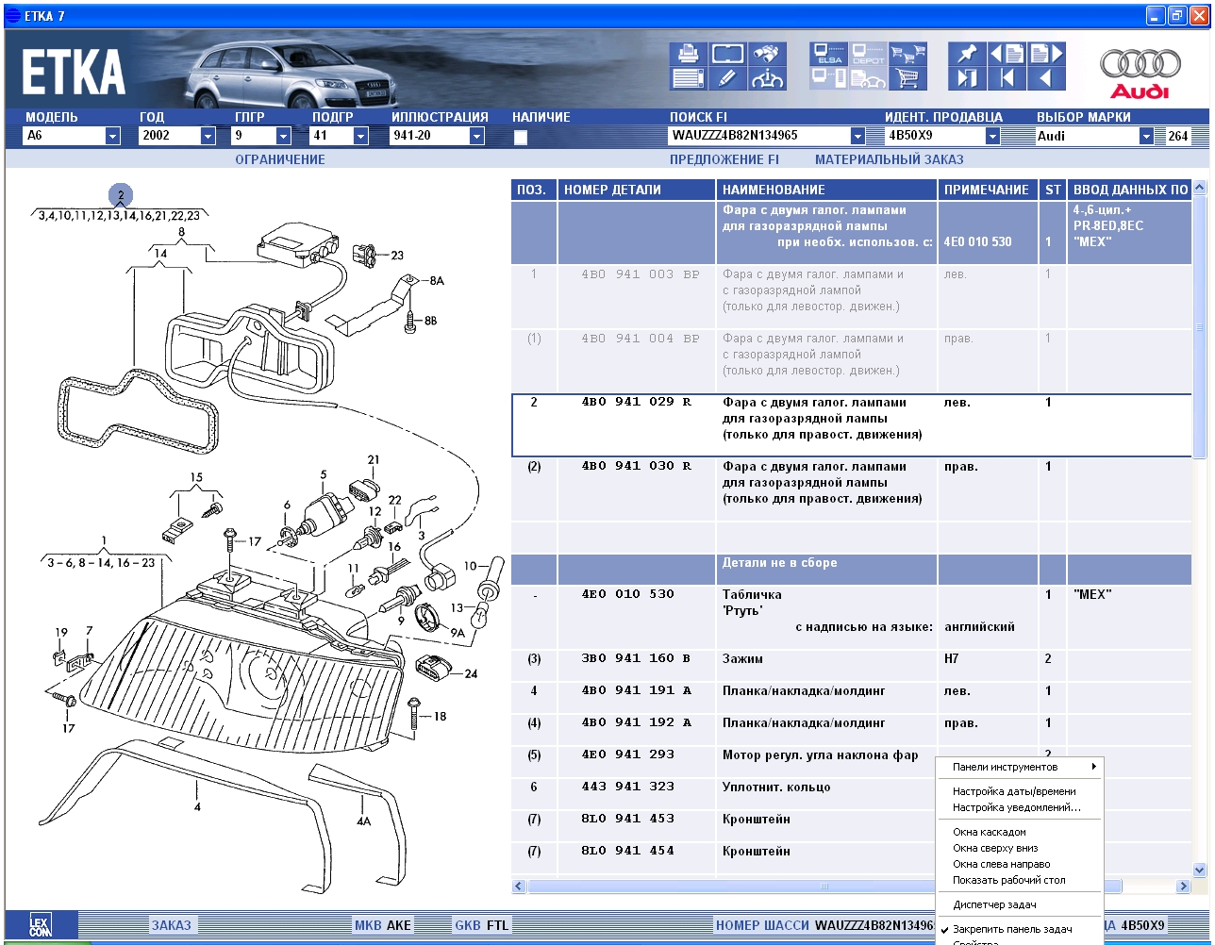Open the ПОДГР dropdown arrow

[x=361, y=136]
